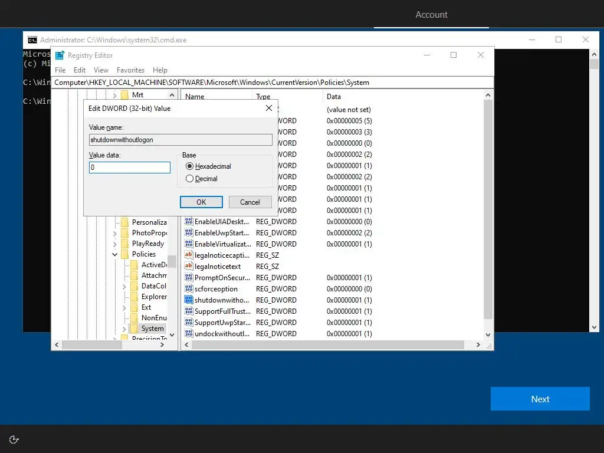Click the values pane vertical scrollbar
This screenshot has width=604, height=453.
coord(488,210)
